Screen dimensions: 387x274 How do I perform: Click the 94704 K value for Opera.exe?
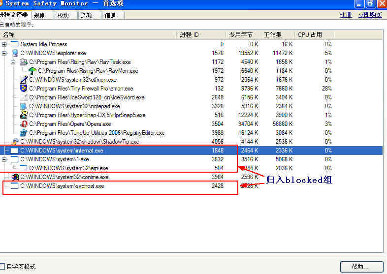pyautogui.click(x=248, y=124)
